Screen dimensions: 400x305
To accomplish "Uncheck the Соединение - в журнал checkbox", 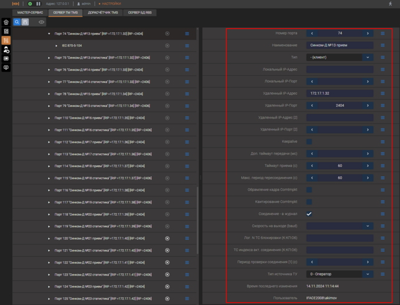I will pyautogui.click(x=309, y=214).
